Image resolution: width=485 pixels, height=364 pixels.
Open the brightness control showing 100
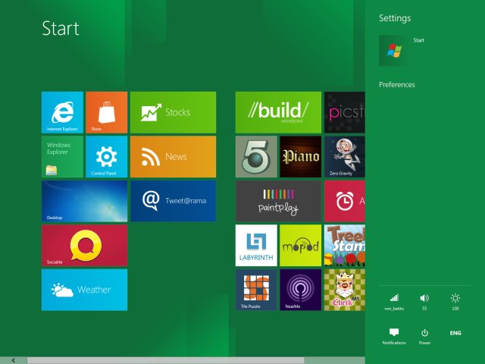455,302
